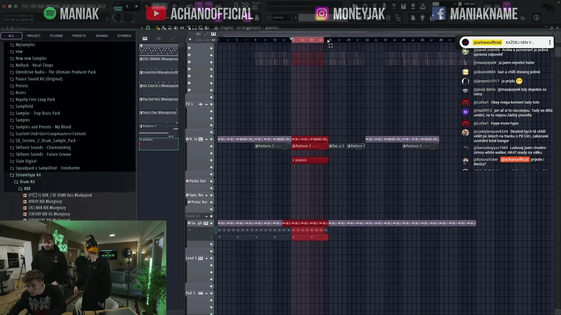561x315 pixels.
Task: Switch browser to ALL tab
Action: (11, 36)
